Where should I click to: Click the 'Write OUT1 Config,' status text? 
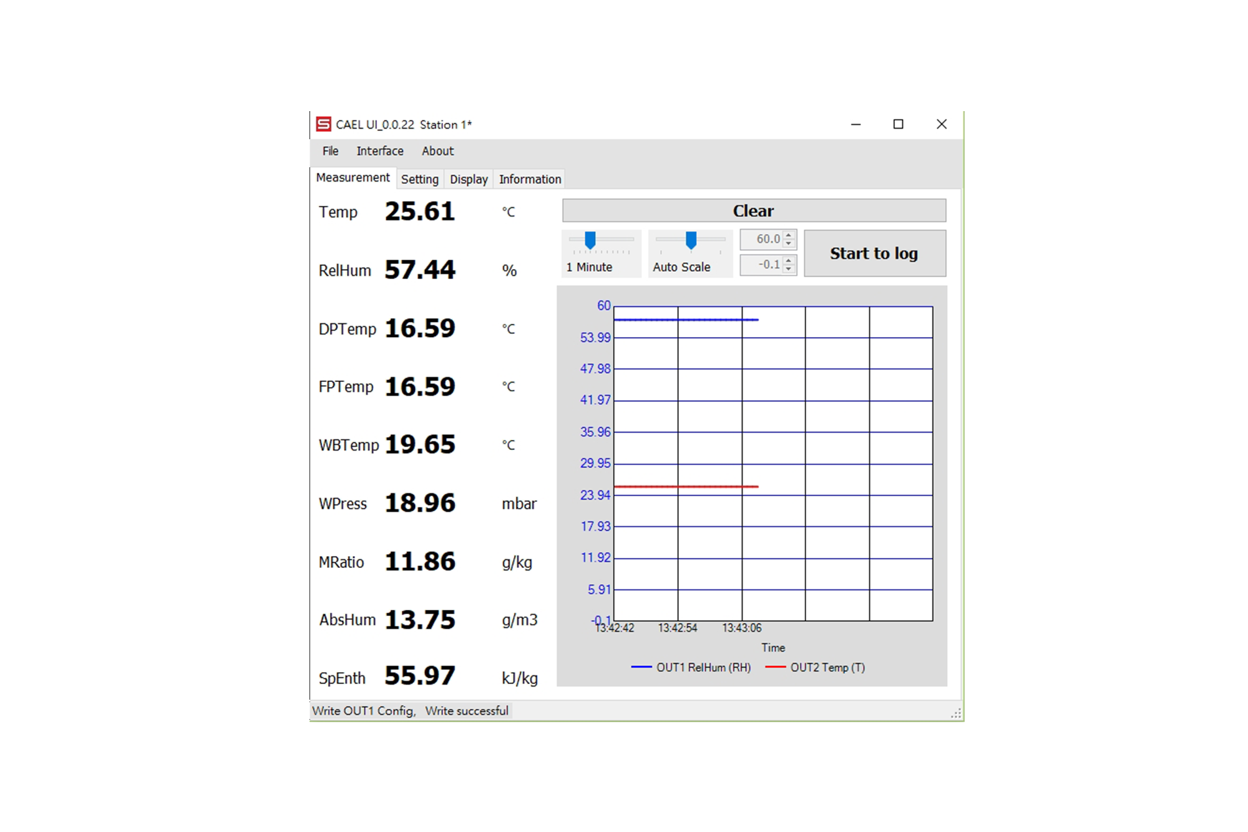pyautogui.click(x=364, y=711)
